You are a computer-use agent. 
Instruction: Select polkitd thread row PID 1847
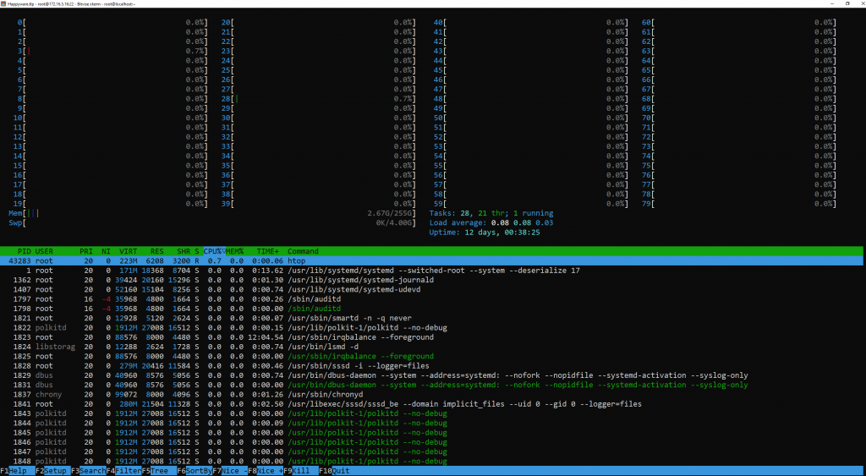pyautogui.click(x=433, y=451)
